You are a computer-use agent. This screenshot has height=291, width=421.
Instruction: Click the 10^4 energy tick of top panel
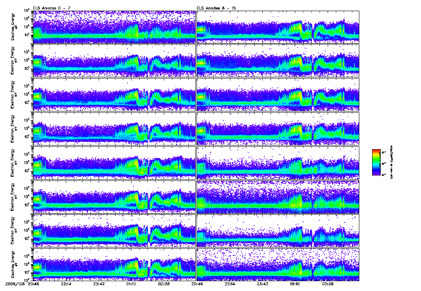click(x=27, y=11)
